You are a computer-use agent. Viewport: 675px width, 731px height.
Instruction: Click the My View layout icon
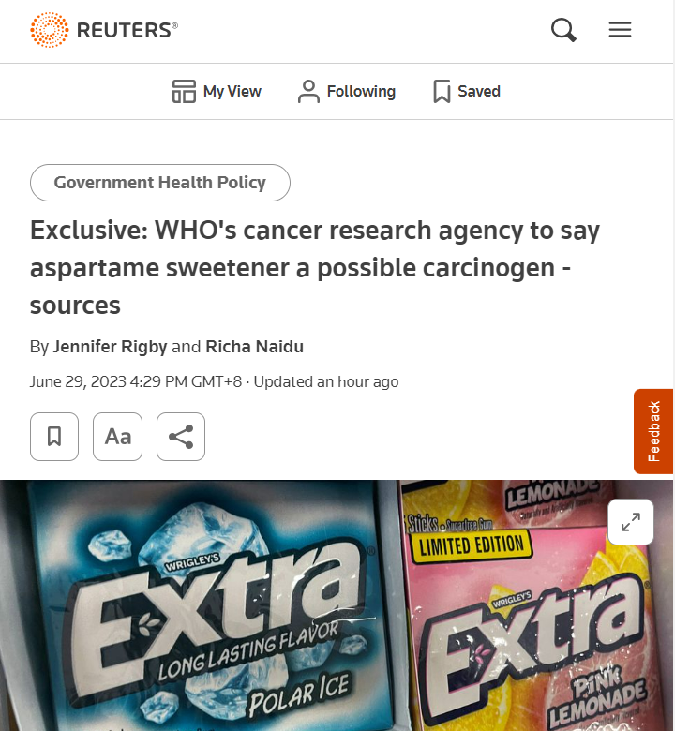pyautogui.click(x=184, y=92)
